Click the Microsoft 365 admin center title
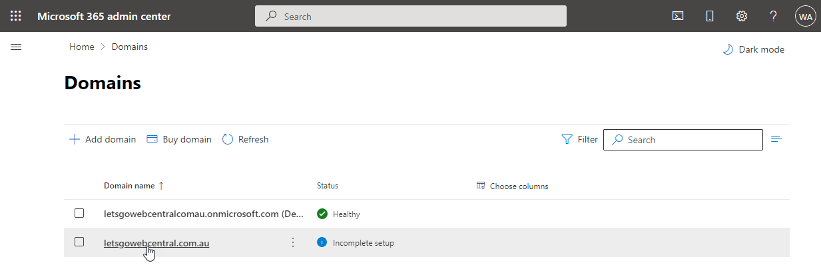 pyautogui.click(x=104, y=16)
